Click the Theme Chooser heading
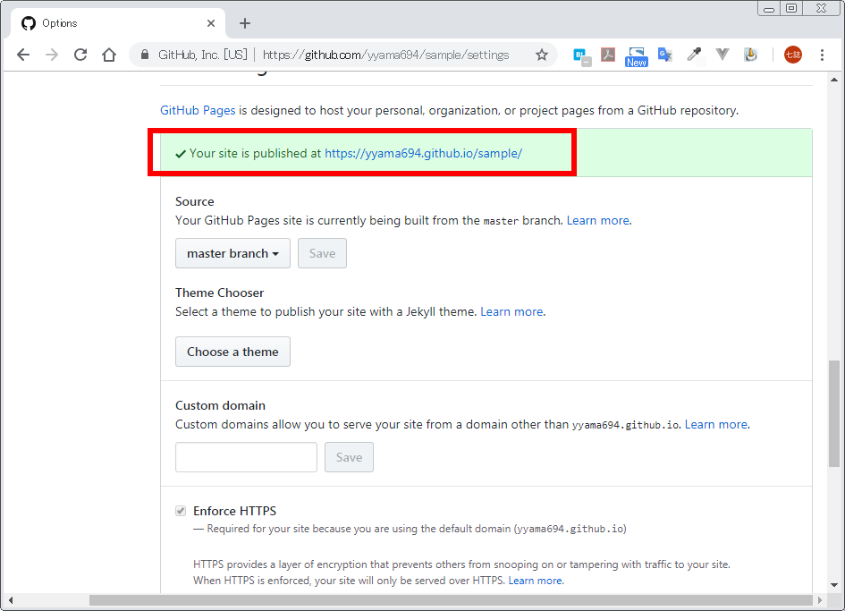Image resolution: width=845 pixels, height=611 pixels. 219,293
